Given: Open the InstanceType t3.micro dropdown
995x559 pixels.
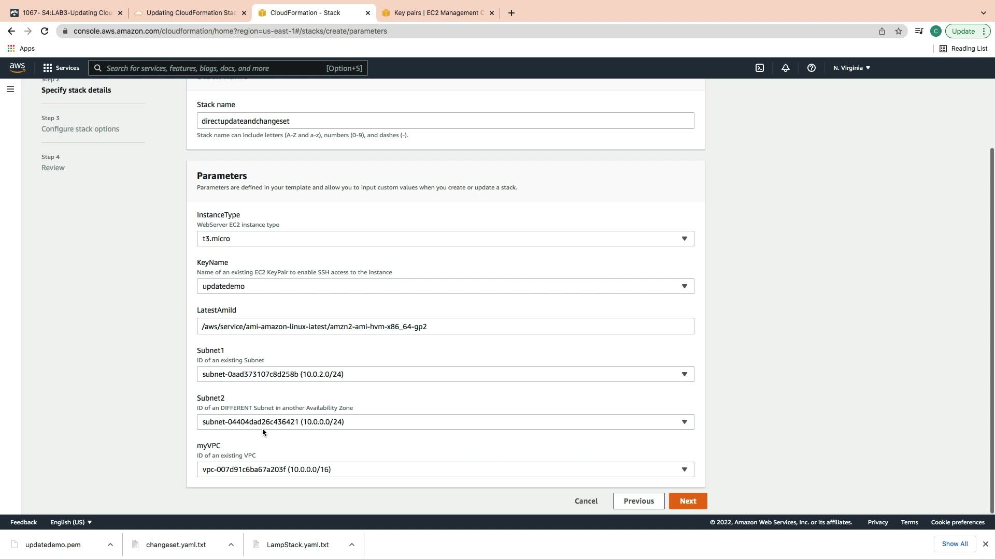Looking at the screenshot, I should (445, 239).
